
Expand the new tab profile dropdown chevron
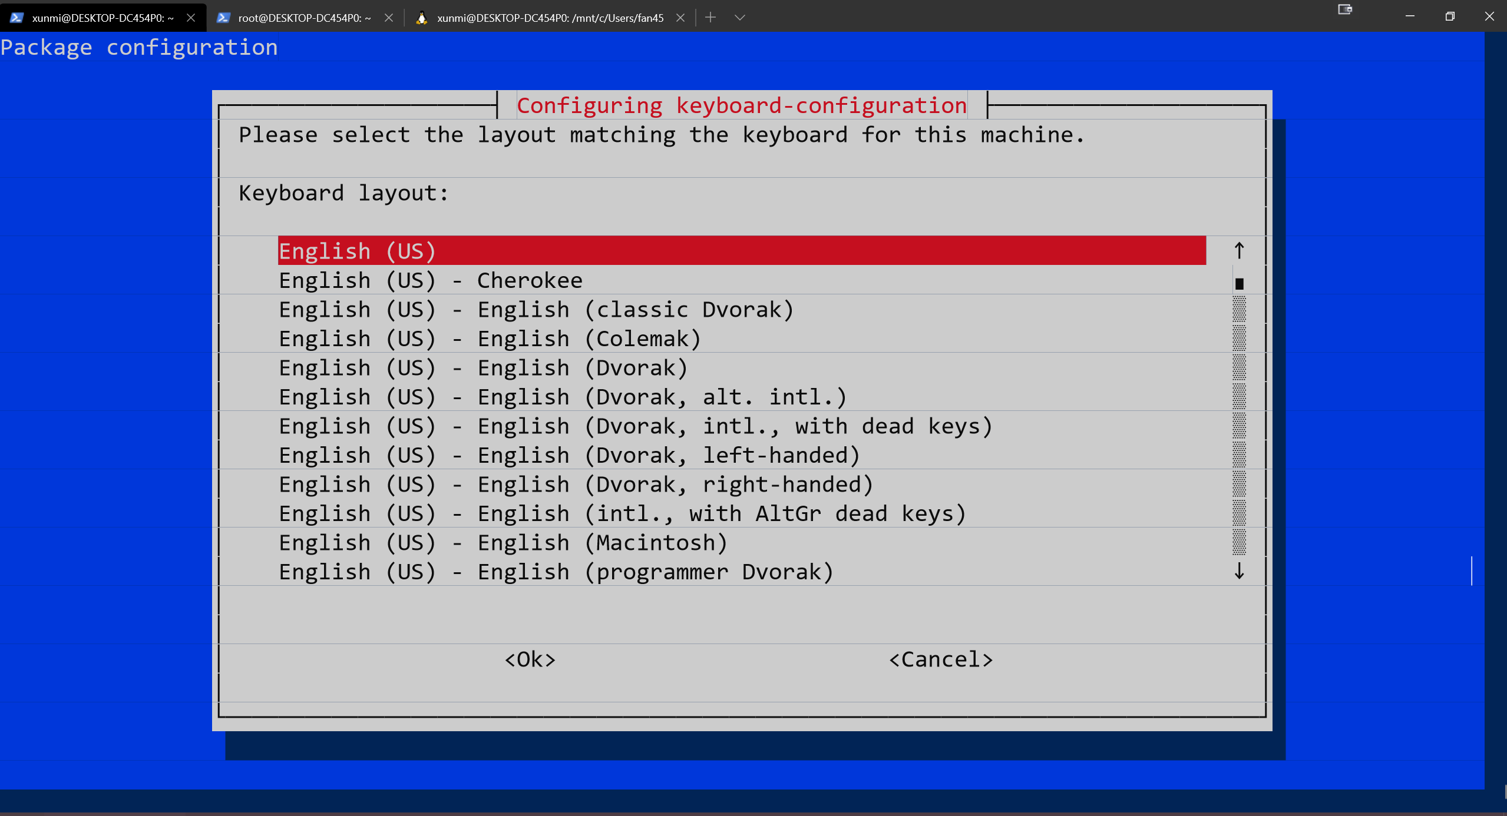[740, 18]
